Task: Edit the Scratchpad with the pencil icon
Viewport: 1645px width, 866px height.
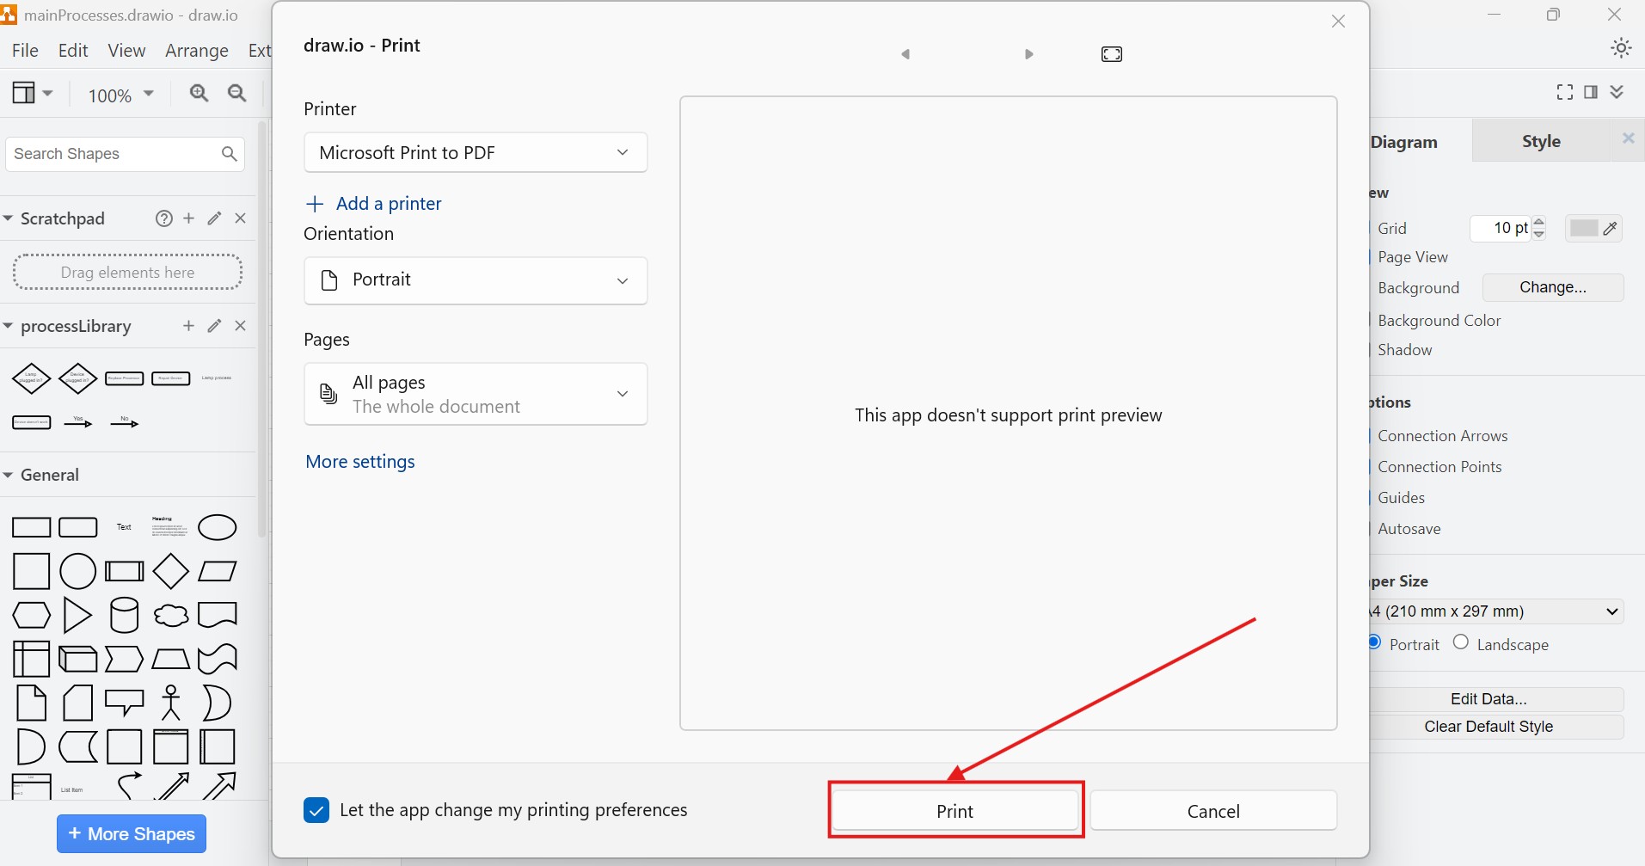Action: pos(214,218)
